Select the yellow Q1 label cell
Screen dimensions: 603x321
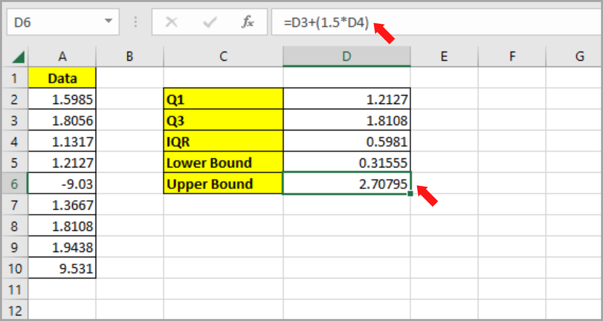tap(223, 99)
